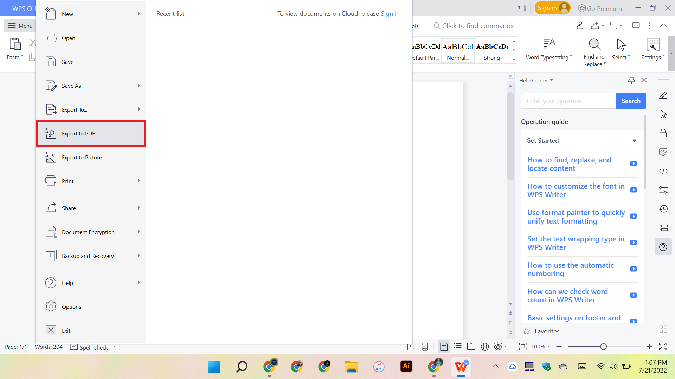Collapse the Get Started section

point(635,141)
